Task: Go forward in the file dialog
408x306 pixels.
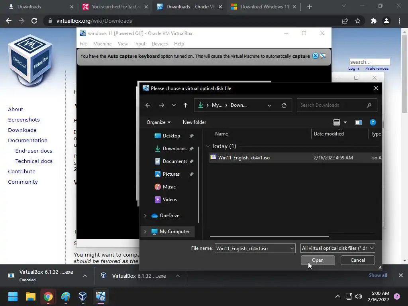Action: click(x=162, y=105)
